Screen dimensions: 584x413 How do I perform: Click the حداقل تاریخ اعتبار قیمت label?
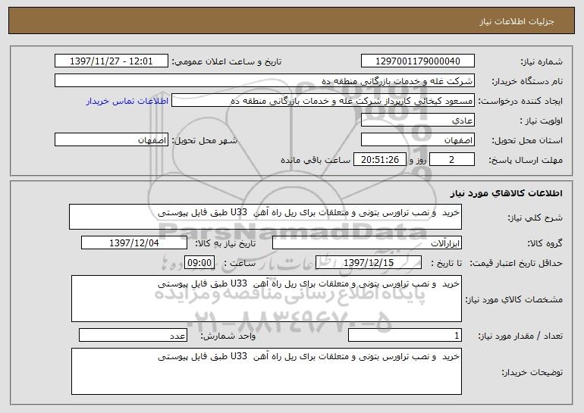[516, 263]
